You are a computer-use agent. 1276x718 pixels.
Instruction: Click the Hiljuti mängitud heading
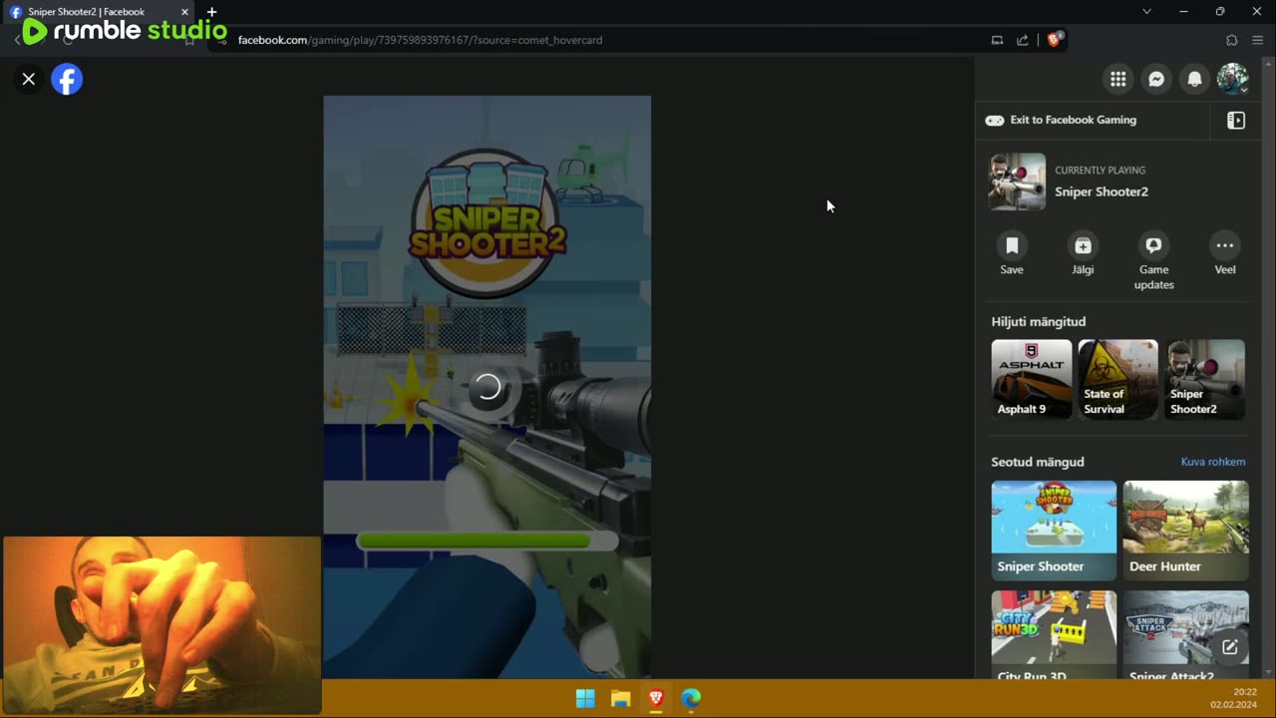pyautogui.click(x=1039, y=321)
